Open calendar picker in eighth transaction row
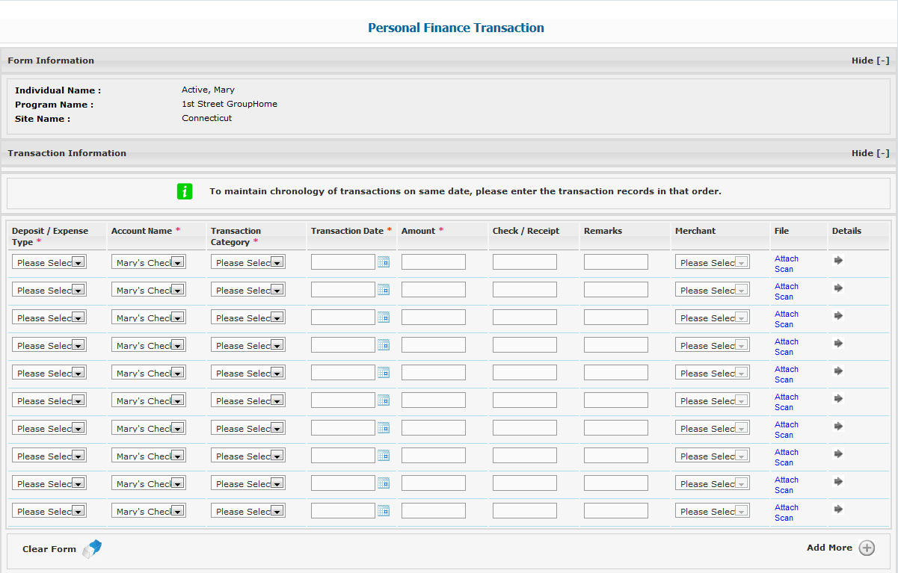Viewport: 898px width, 573px height. point(384,455)
